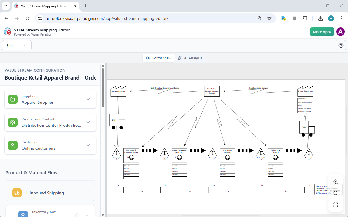Expand the Online Customers section

tap(88, 145)
